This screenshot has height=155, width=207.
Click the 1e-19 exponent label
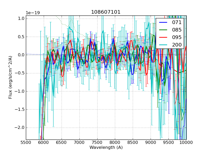(x=33, y=13)
